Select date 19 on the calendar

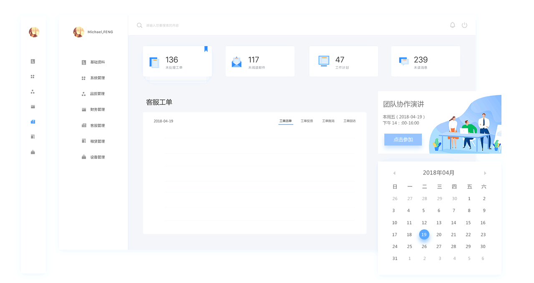pos(424,234)
